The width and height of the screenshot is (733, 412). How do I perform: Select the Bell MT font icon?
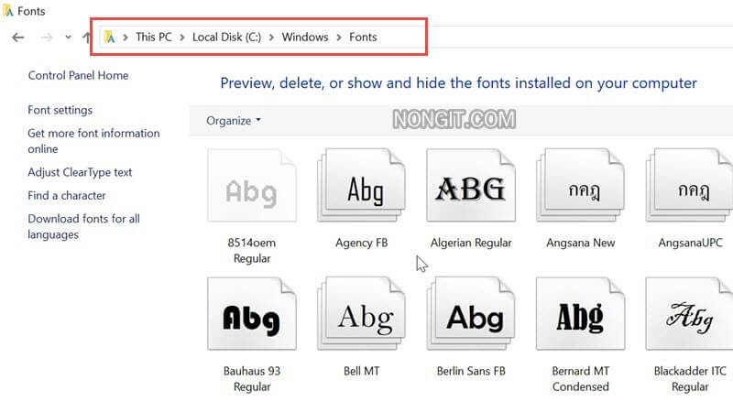click(x=361, y=314)
